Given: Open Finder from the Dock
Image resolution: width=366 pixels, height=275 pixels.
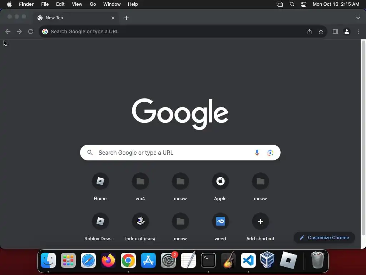Looking at the screenshot, I should click(48, 260).
